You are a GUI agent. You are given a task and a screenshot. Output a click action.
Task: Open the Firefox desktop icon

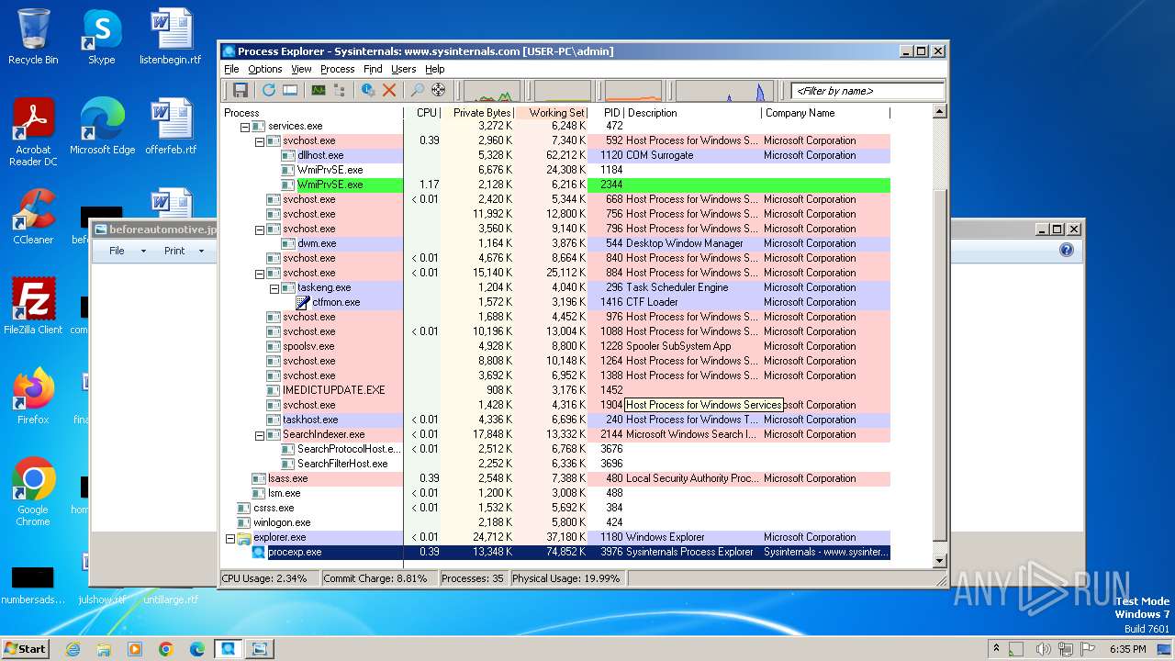click(33, 397)
